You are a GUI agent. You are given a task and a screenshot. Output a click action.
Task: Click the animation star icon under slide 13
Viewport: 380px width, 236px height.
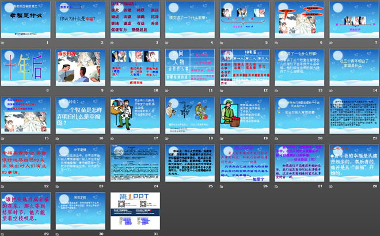(276, 90)
